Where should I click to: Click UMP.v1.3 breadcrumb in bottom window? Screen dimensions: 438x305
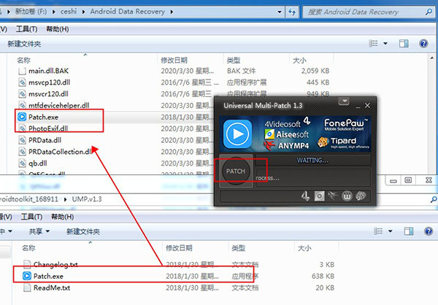(87, 199)
